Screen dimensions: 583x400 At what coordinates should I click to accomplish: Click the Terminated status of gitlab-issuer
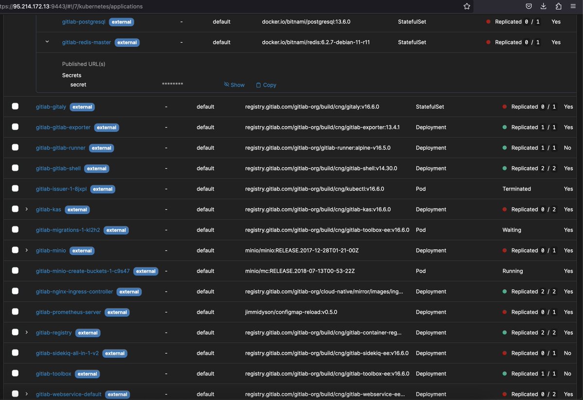point(516,189)
